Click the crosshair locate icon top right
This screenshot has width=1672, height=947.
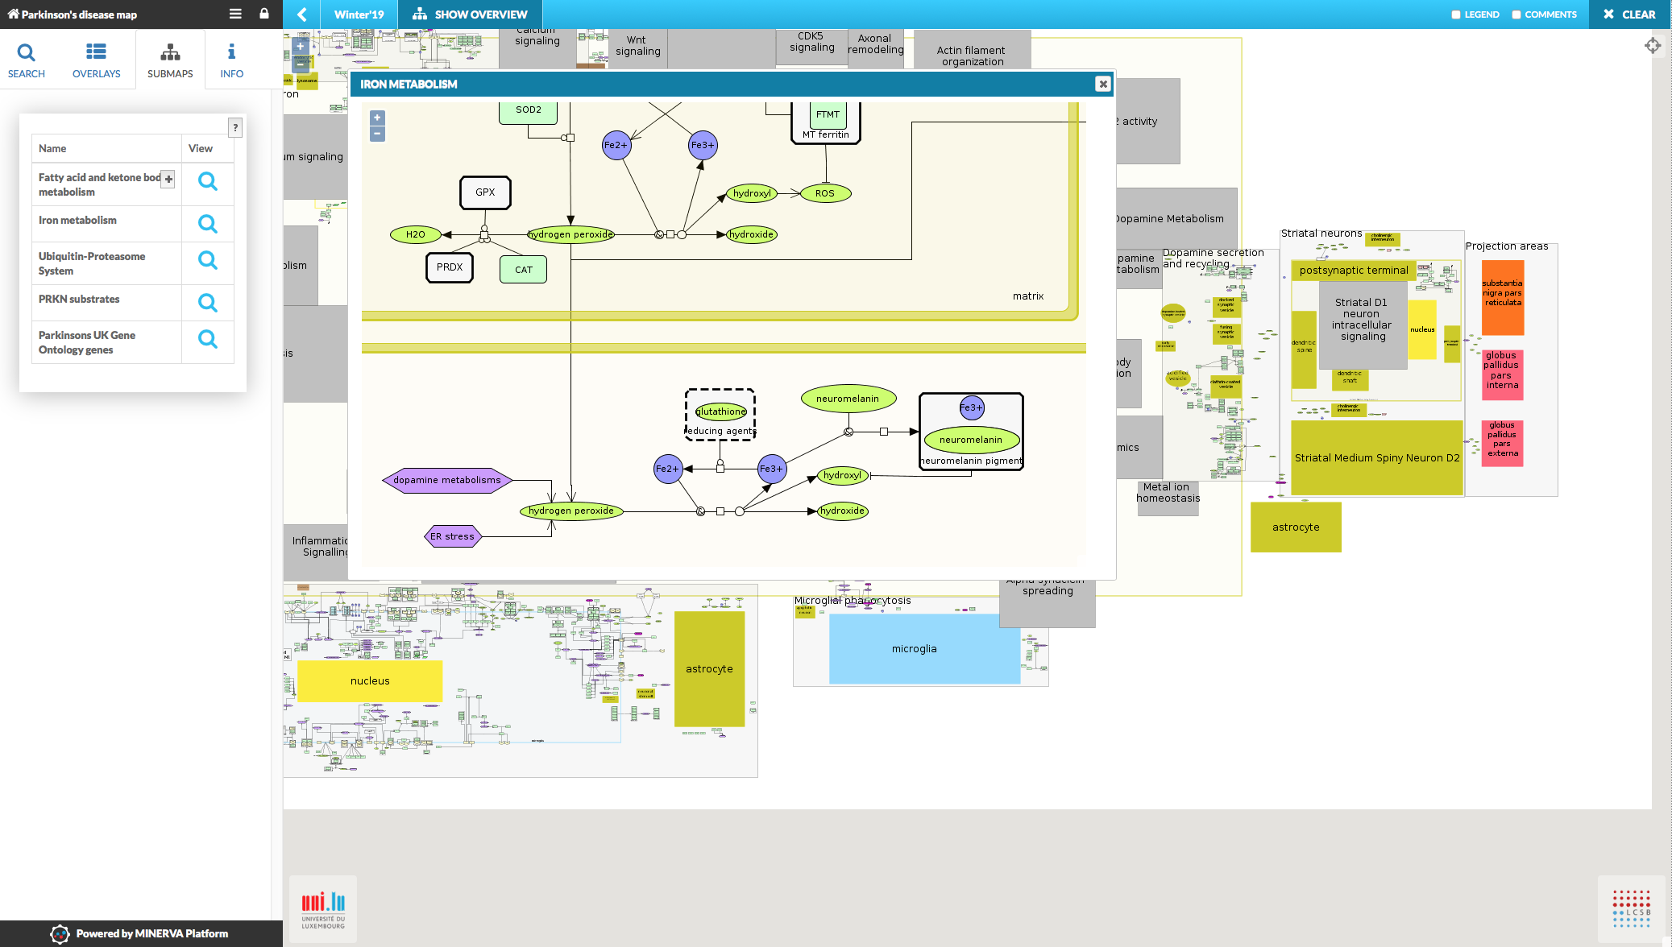click(x=1653, y=46)
